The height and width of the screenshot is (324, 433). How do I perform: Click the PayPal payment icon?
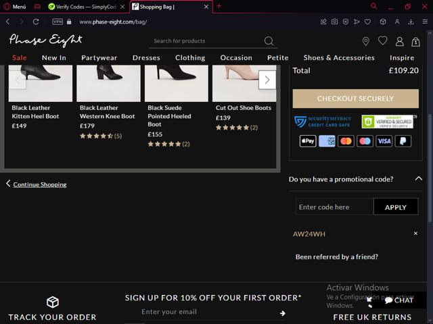pos(403,141)
